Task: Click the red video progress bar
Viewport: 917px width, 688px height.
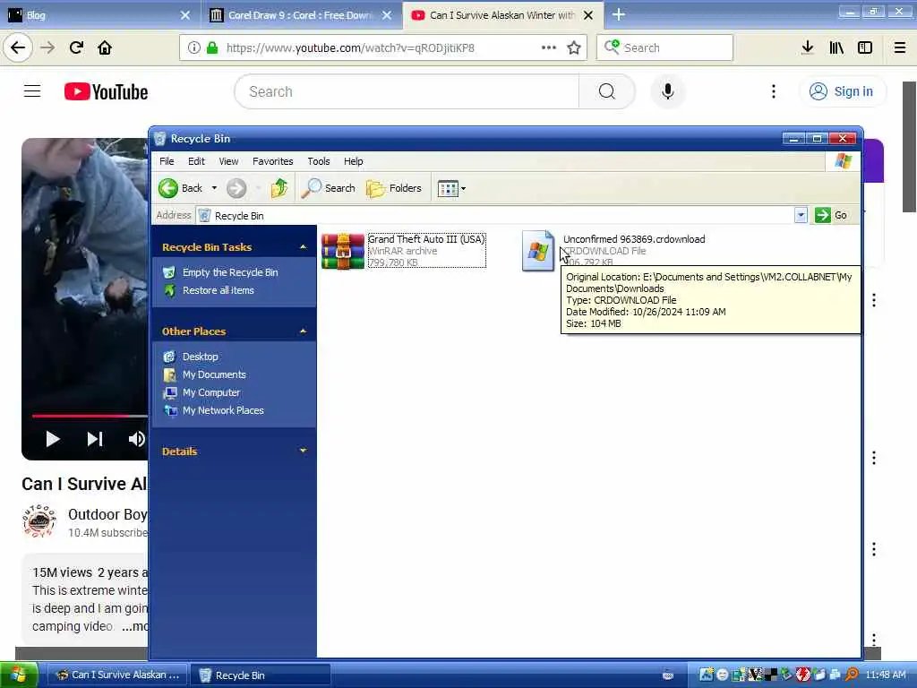Action: [x=81, y=416]
